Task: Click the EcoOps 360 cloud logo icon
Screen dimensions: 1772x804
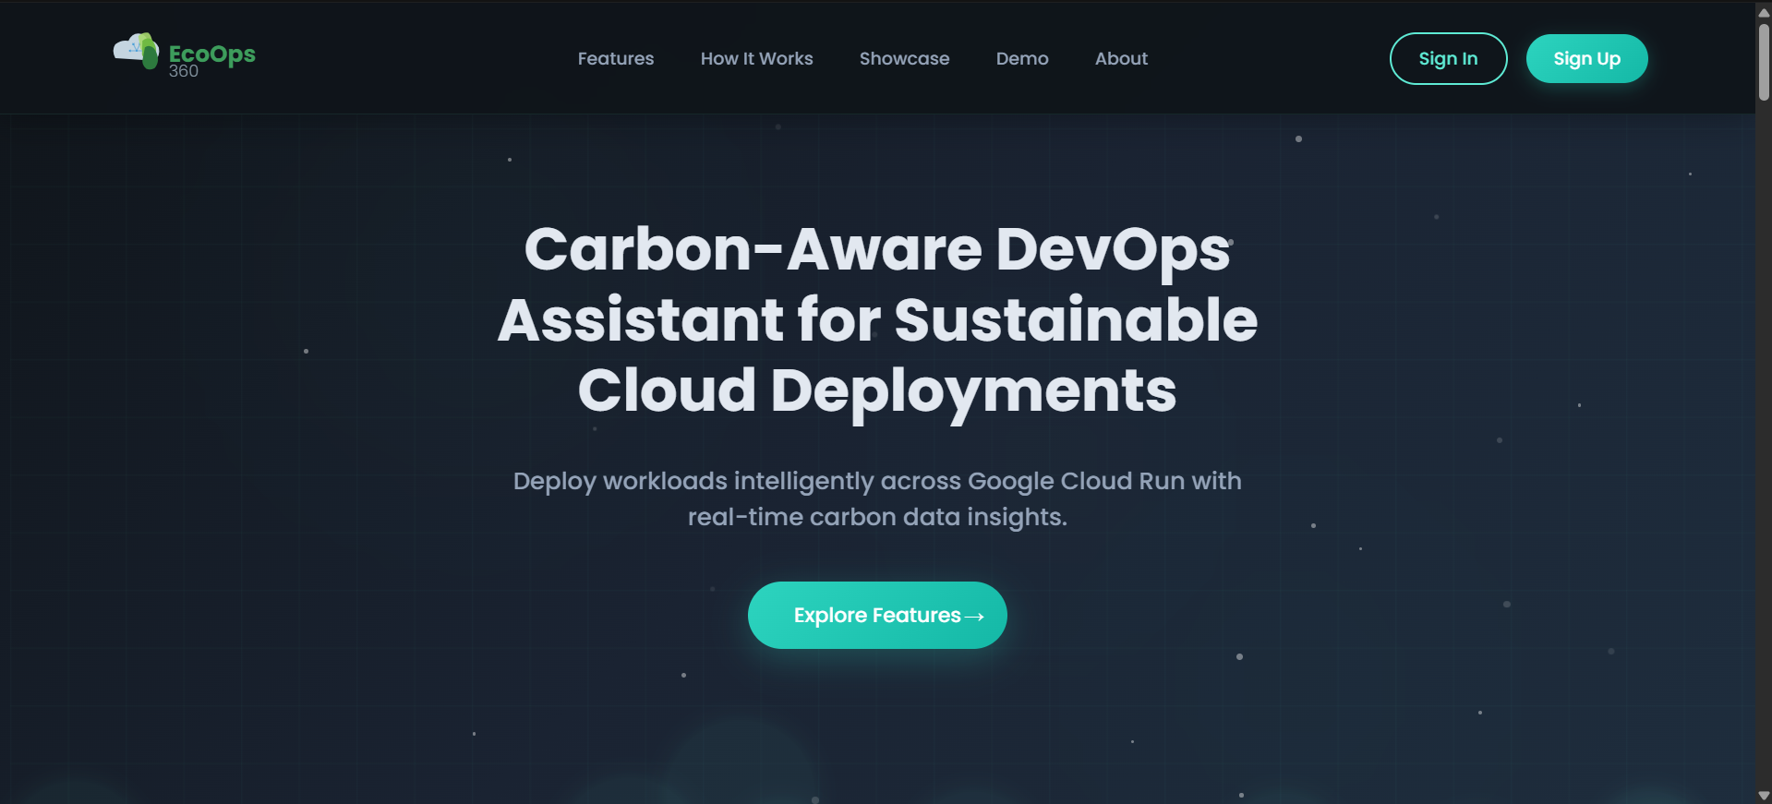Action: click(x=137, y=51)
